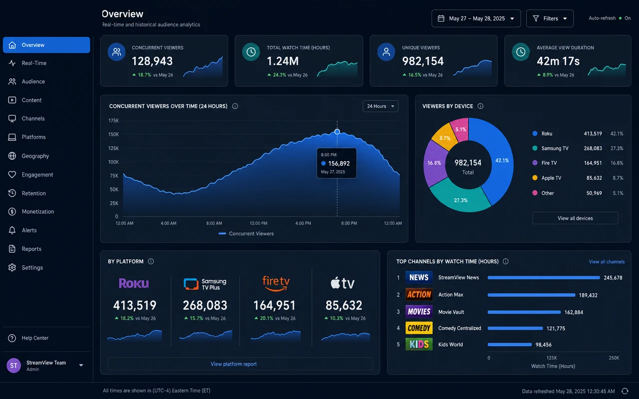Open the 24 Hours time range selector
The image size is (639, 399).
[380, 106]
